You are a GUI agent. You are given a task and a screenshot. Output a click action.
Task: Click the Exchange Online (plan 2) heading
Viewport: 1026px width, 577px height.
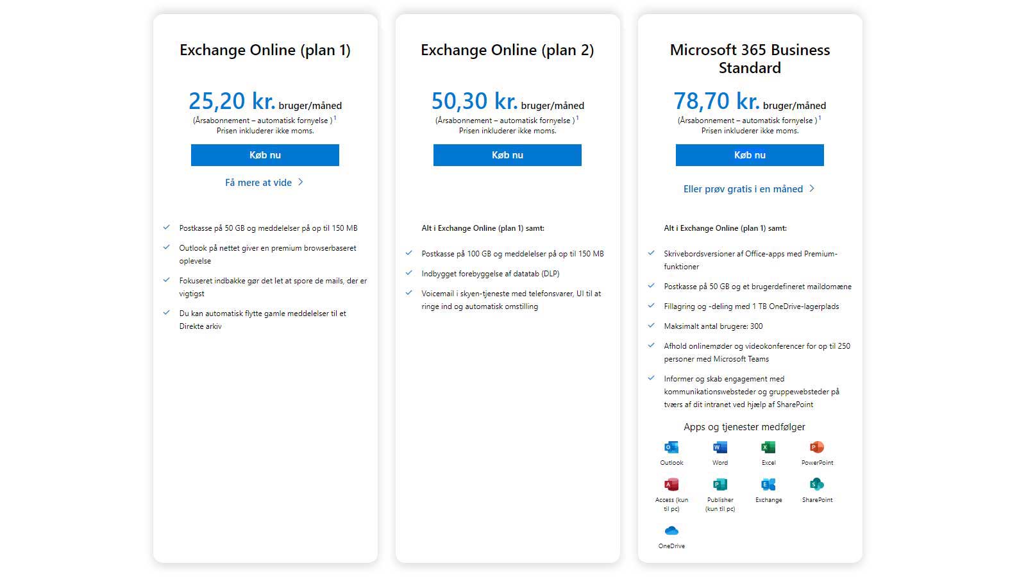click(x=507, y=50)
